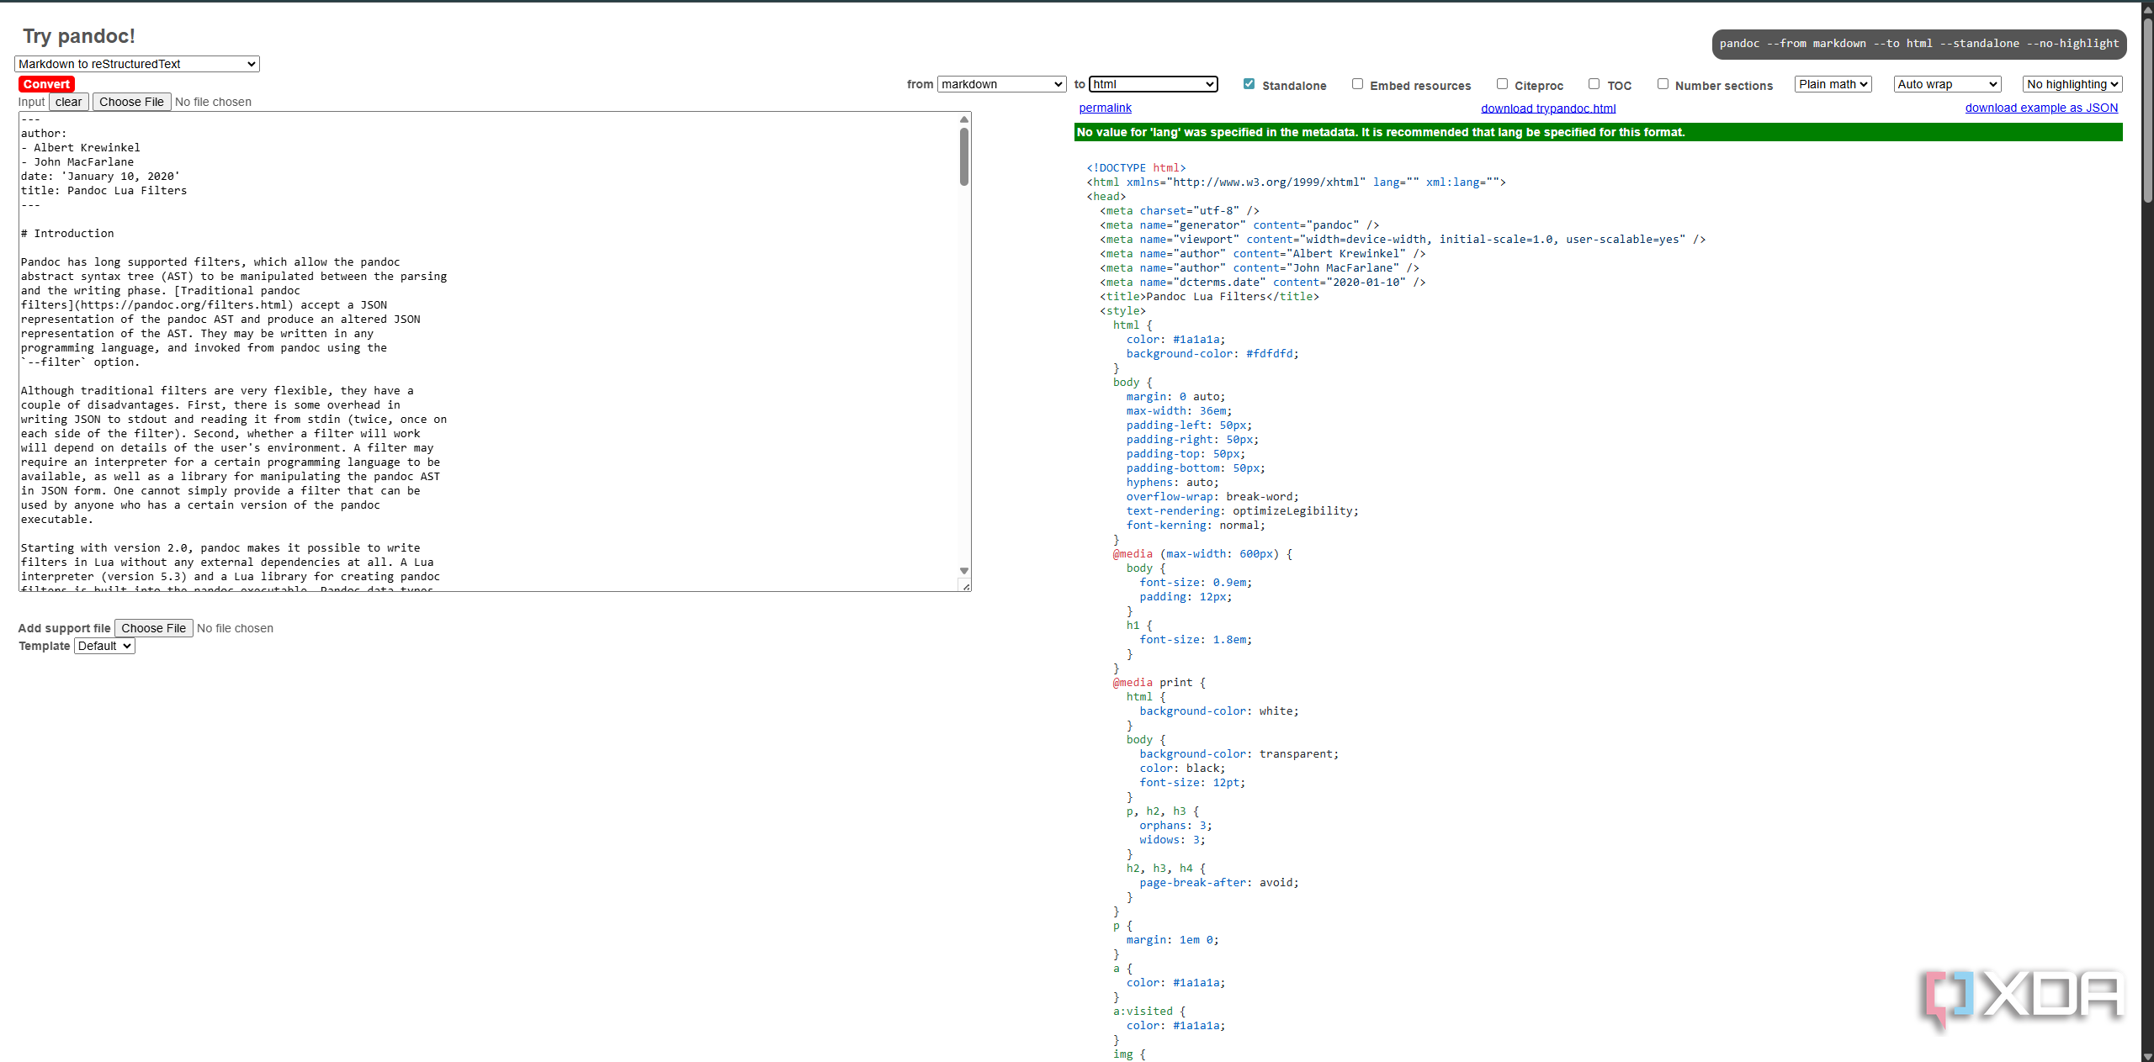Click the input text area scrollbar thumb

[x=964, y=156]
